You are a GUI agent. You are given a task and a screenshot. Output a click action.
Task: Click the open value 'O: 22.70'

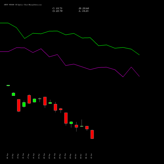click(57, 11)
